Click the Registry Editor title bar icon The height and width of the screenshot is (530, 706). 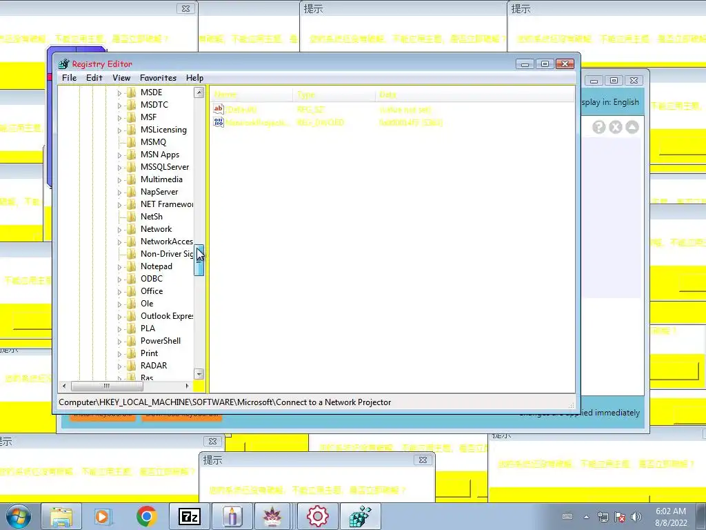coord(63,64)
